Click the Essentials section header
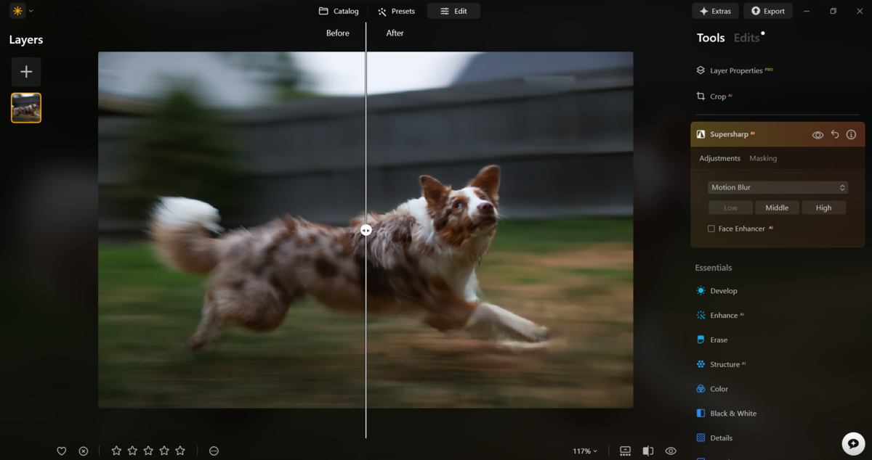The height and width of the screenshot is (460, 872). pyautogui.click(x=714, y=268)
